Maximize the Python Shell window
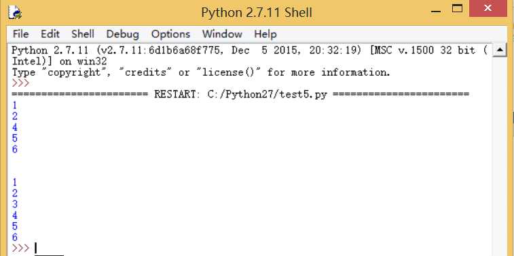The image size is (514, 256). [457, 9]
